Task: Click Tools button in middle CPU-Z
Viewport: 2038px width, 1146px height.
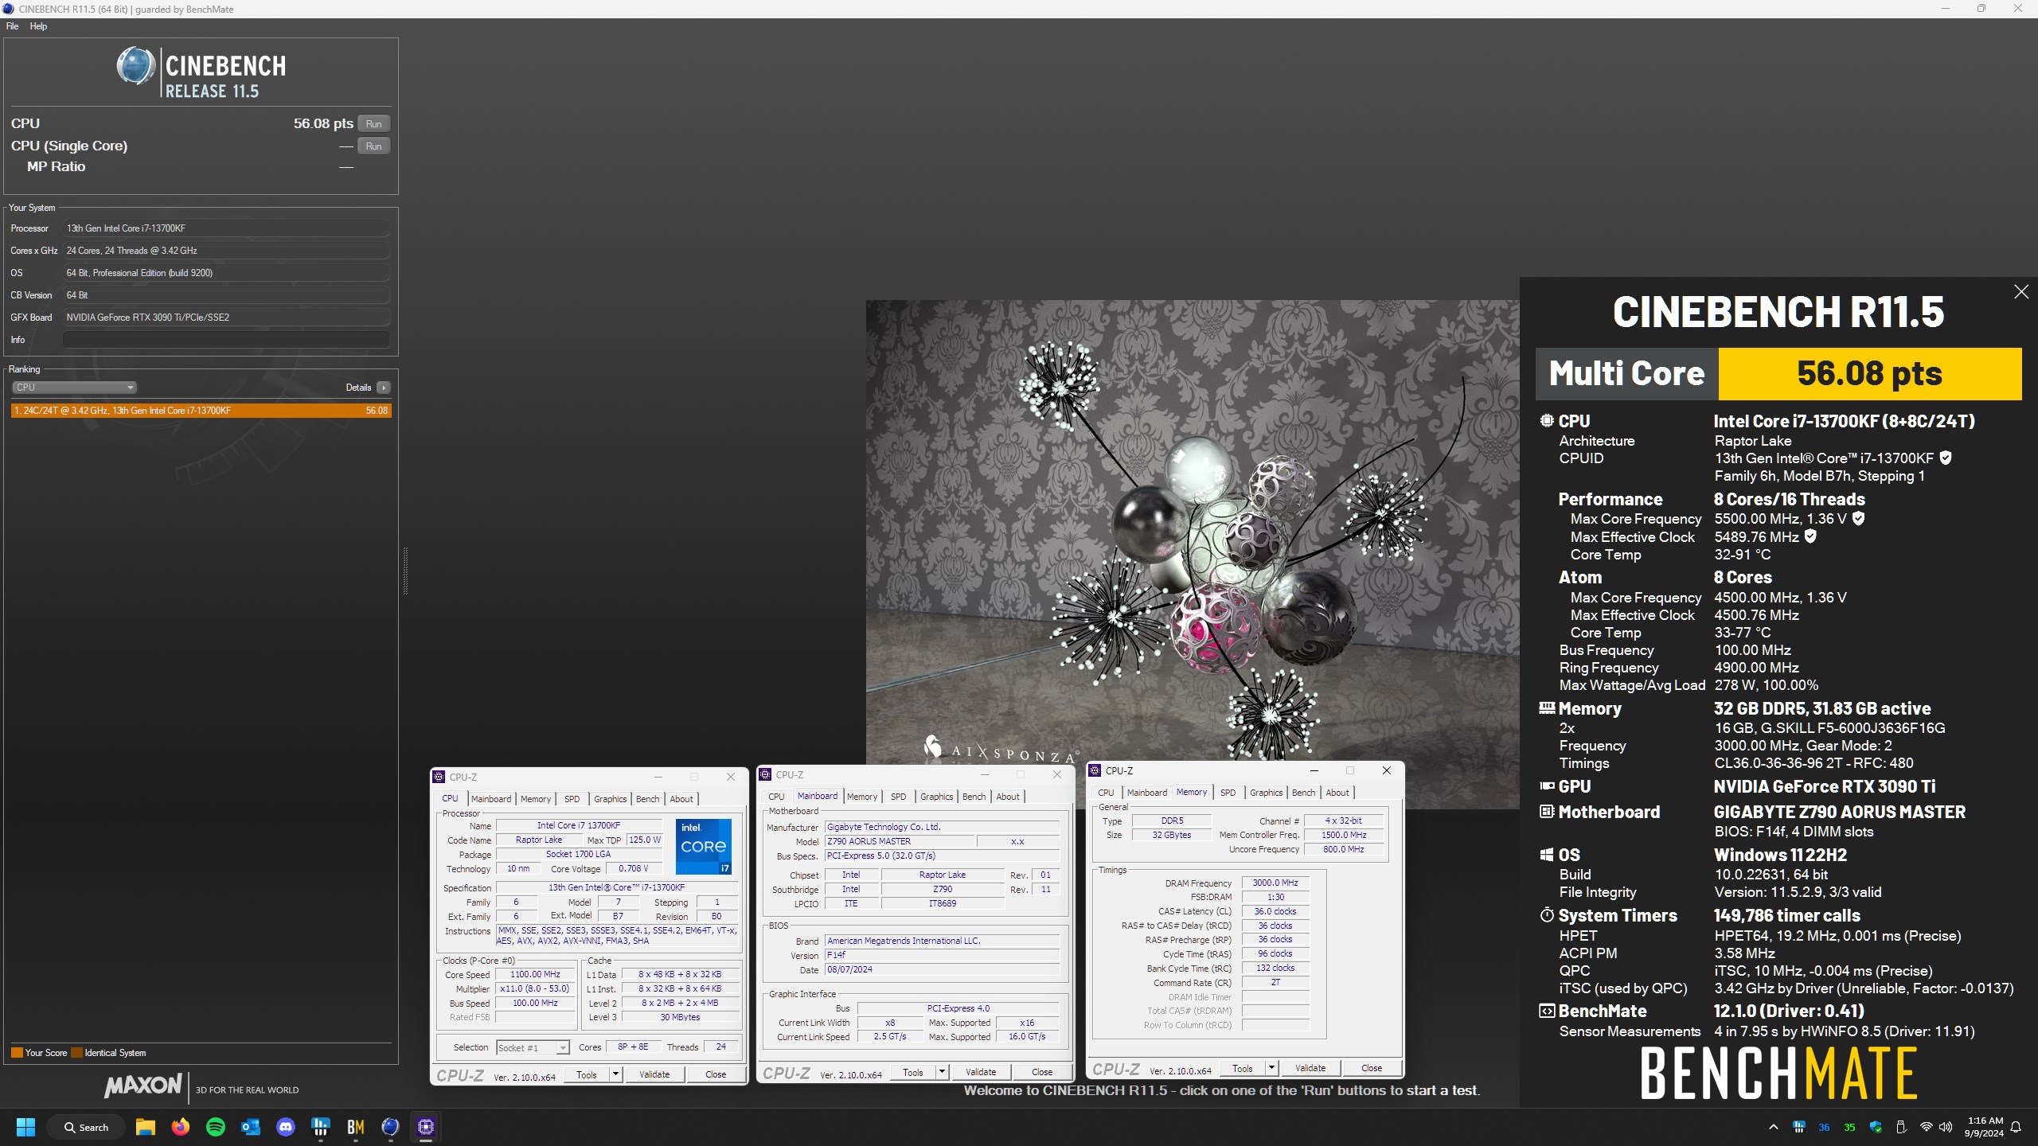Action: (913, 1072)
